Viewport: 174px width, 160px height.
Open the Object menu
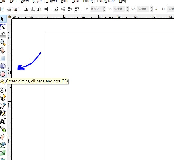coord(51,1)
